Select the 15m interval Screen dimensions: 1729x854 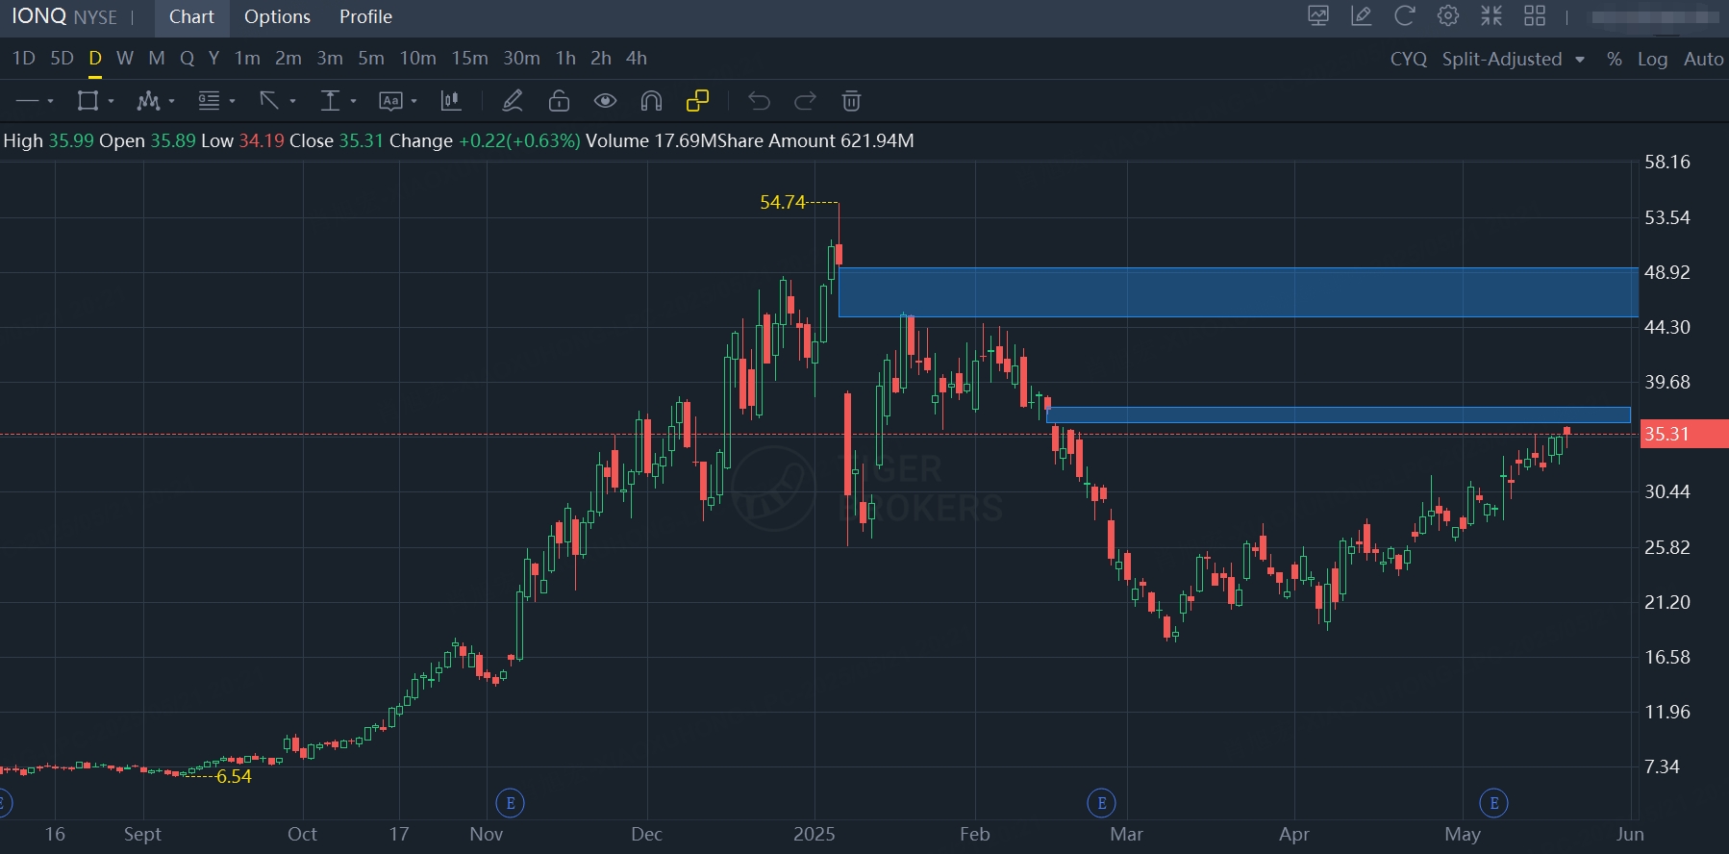470,59
